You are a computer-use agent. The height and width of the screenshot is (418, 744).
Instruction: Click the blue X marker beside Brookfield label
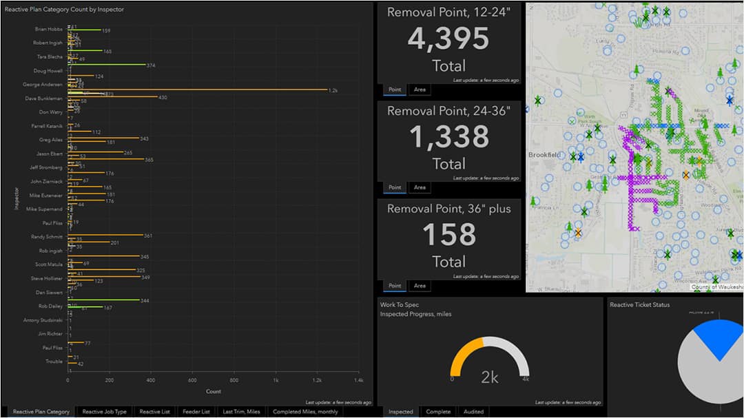pos(581,157)
